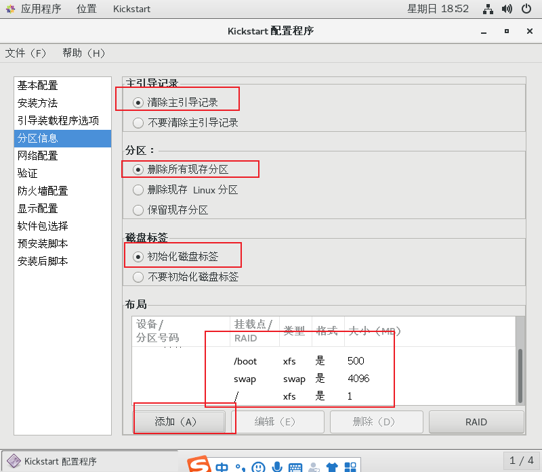Select 清除主引导记录 radio button
Viewport: 542px width, 472px height.
[x=138, y=103]
